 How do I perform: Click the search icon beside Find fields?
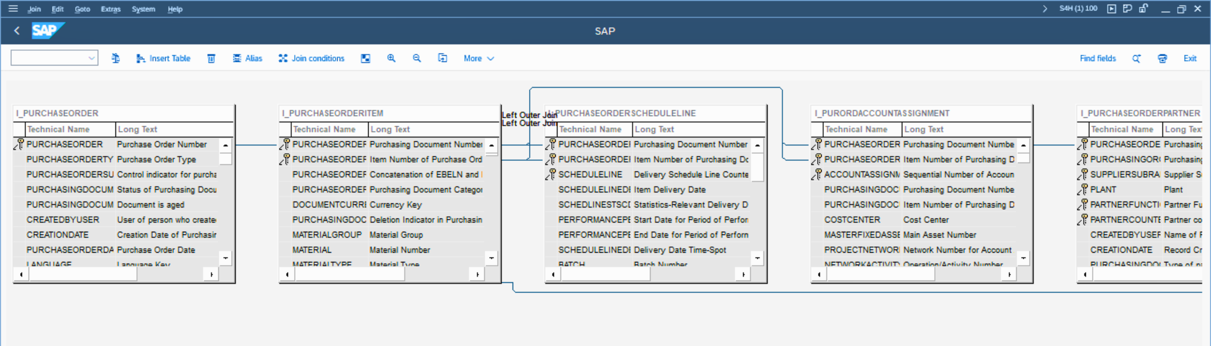coord(1136,58)
